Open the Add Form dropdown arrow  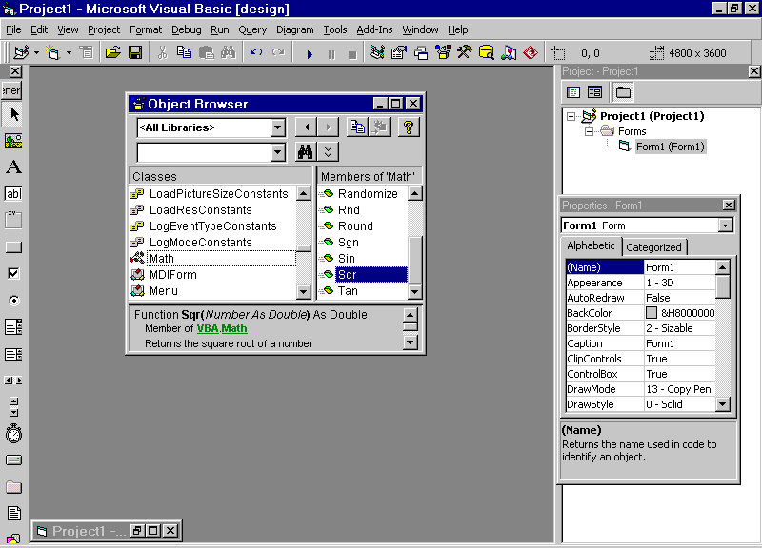[69, 52]
